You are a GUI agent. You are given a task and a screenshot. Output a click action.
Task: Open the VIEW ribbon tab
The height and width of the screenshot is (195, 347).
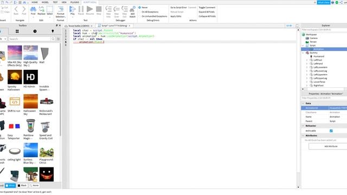coord(64,2)
